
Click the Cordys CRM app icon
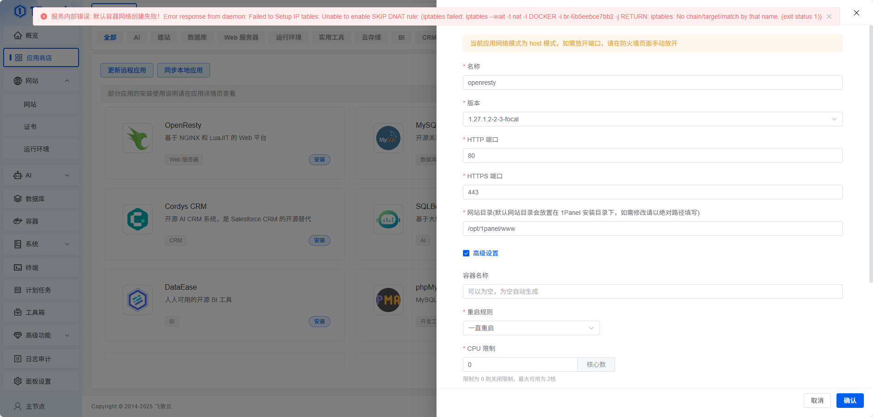137,219
